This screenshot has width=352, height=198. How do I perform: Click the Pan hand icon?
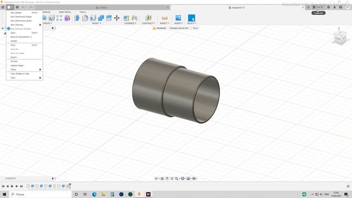click(x=167, y=178)
